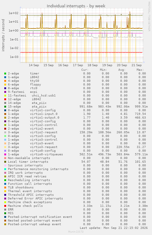Click the magenta virtio0-virtqueues legend swatch
152x235 pixels.
click(x=5, y=154)
